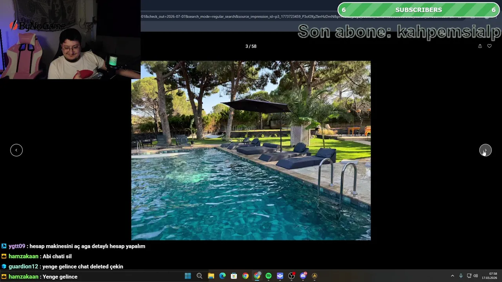This screenshot has width=502, height=282.
Task: Open Spotify from the taskbar
Action: 268,276
